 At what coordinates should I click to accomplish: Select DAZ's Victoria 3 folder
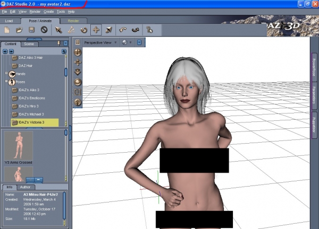[35, 122]
